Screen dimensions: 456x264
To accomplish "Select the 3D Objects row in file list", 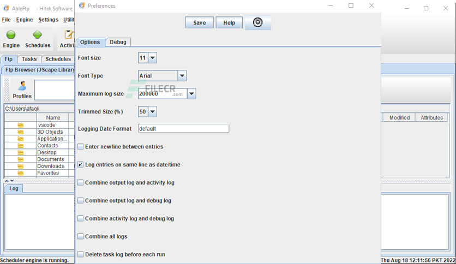I will [39, 132].
